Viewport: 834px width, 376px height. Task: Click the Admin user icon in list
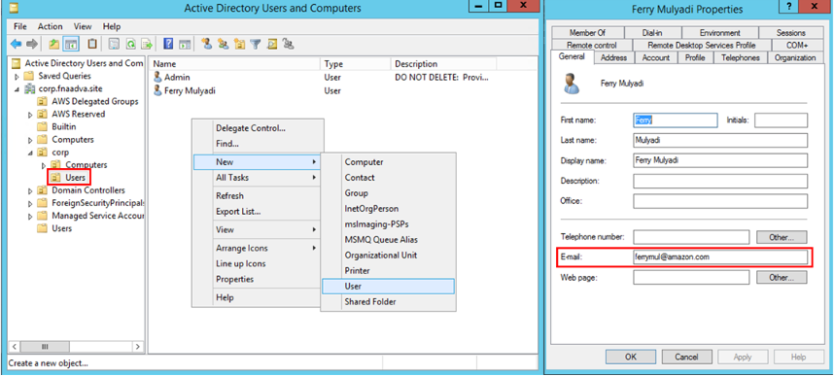click(x=157, y=78)
